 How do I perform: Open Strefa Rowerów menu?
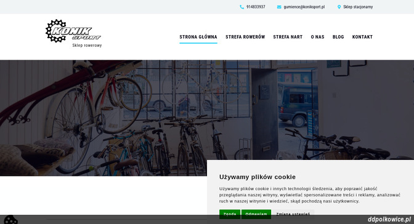(245, 37)
